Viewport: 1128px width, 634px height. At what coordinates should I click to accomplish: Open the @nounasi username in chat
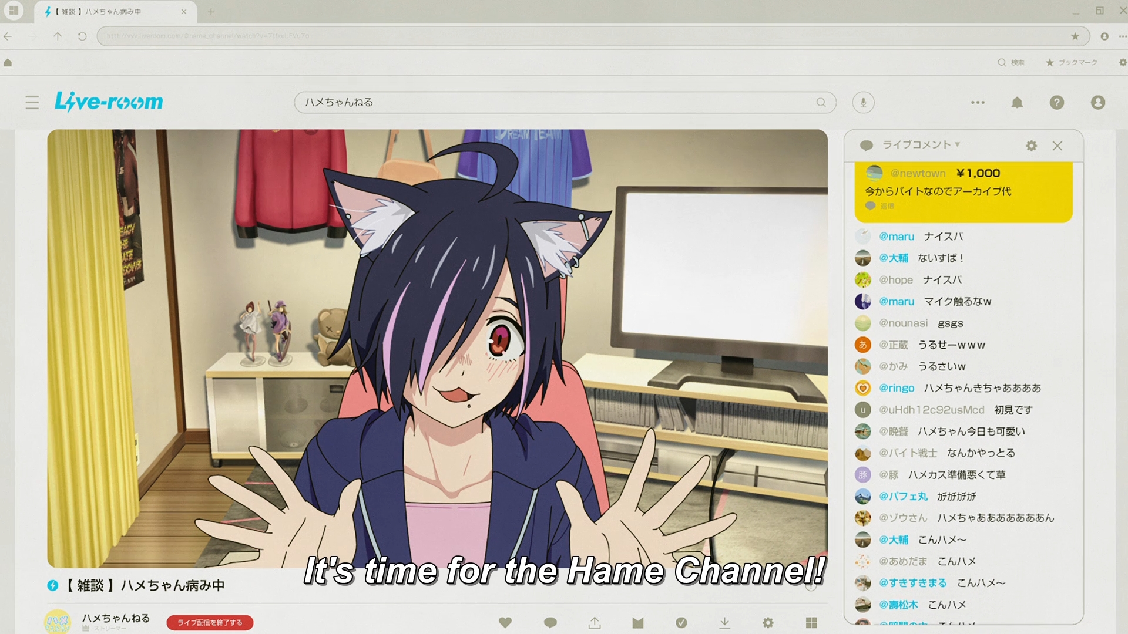pyautogui.click(x=904, y=323)
